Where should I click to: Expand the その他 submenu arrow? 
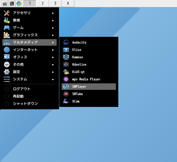(x=53, y=65)
